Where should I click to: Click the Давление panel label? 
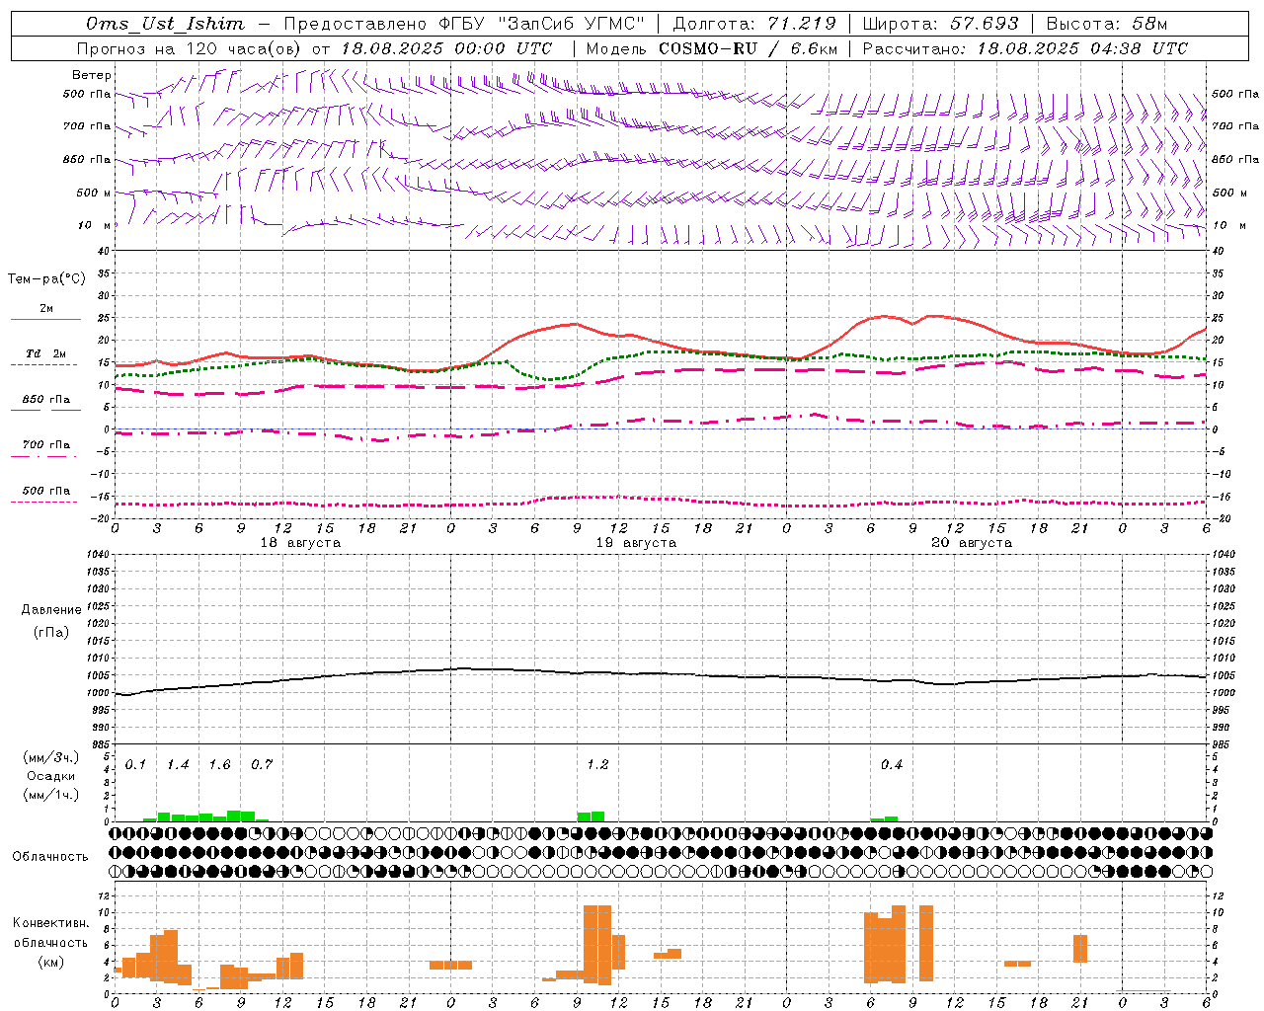tap(51, 610)
